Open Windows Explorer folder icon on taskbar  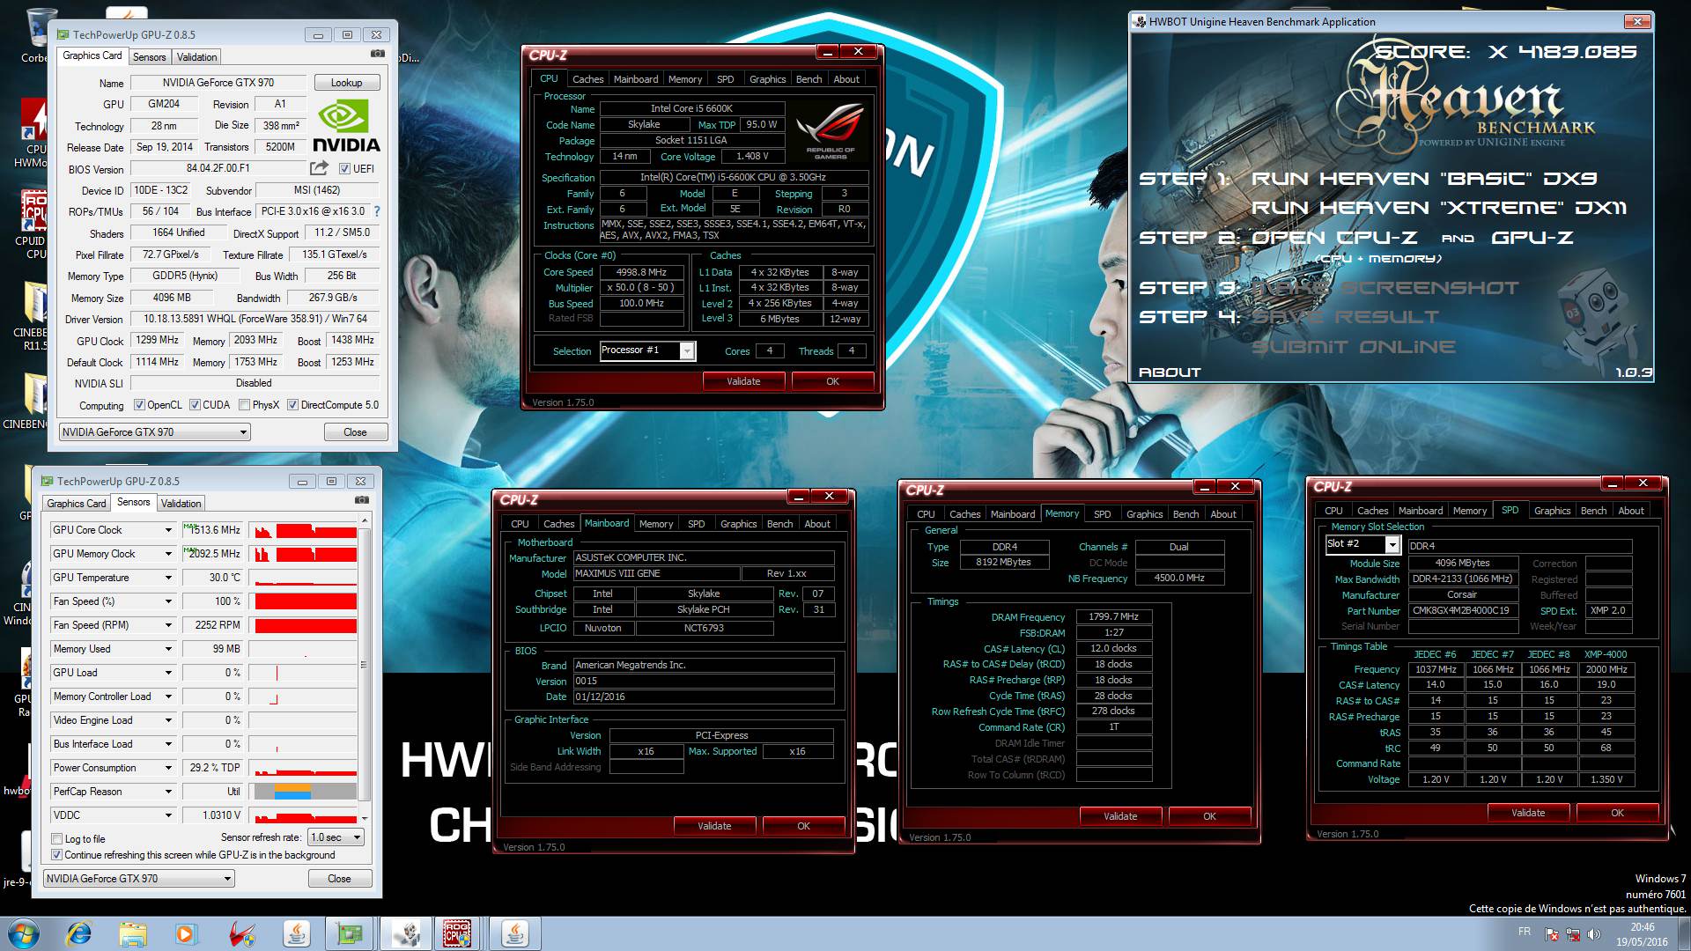[132, 933]
